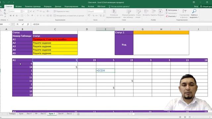Click the Decrease decimal icon
Viewport: 212px width, 119px height.
104,16
